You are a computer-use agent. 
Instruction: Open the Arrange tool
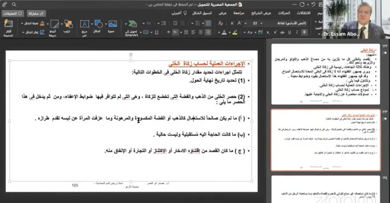tap(68, 27)
